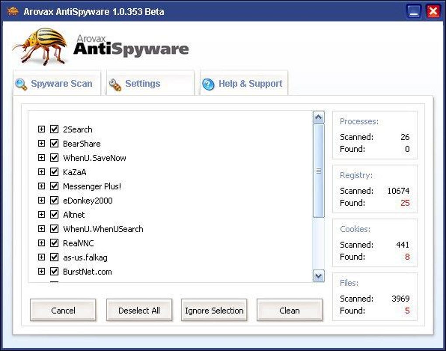Click the Clean button
Viewport: 446px width, 351px height.
[x=289, y=310]
